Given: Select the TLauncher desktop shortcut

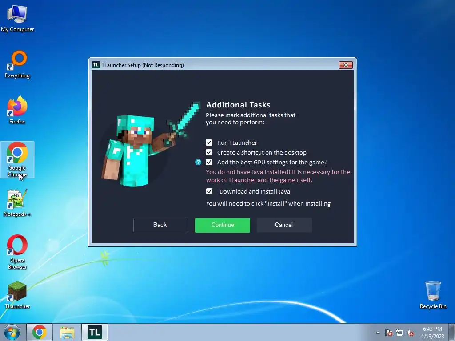Looking at the screenshot, I should click(17, 295).
